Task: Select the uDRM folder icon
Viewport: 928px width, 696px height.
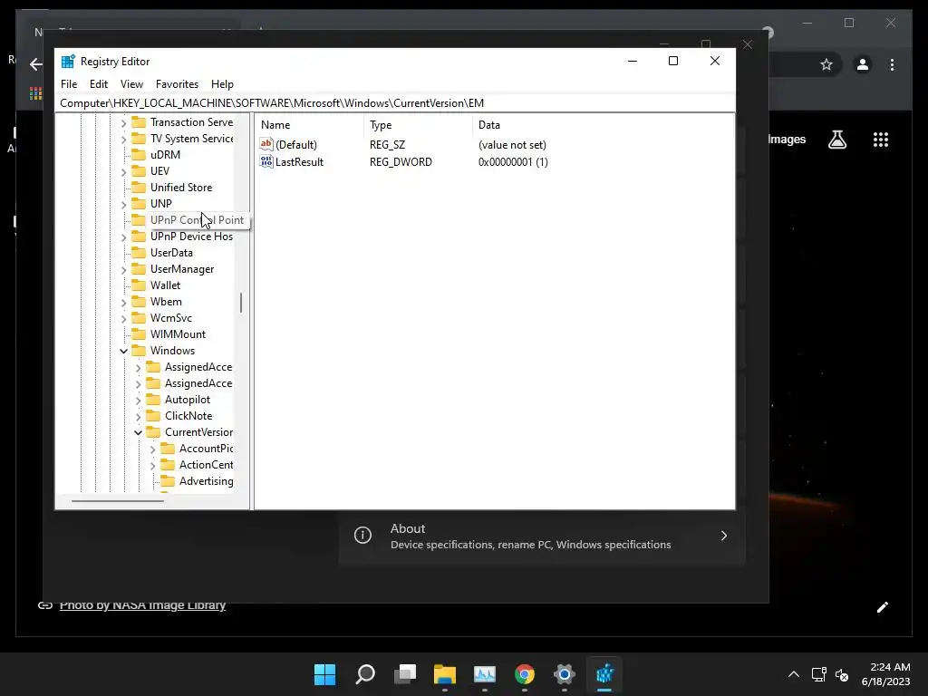Action: tap(139, 154)
